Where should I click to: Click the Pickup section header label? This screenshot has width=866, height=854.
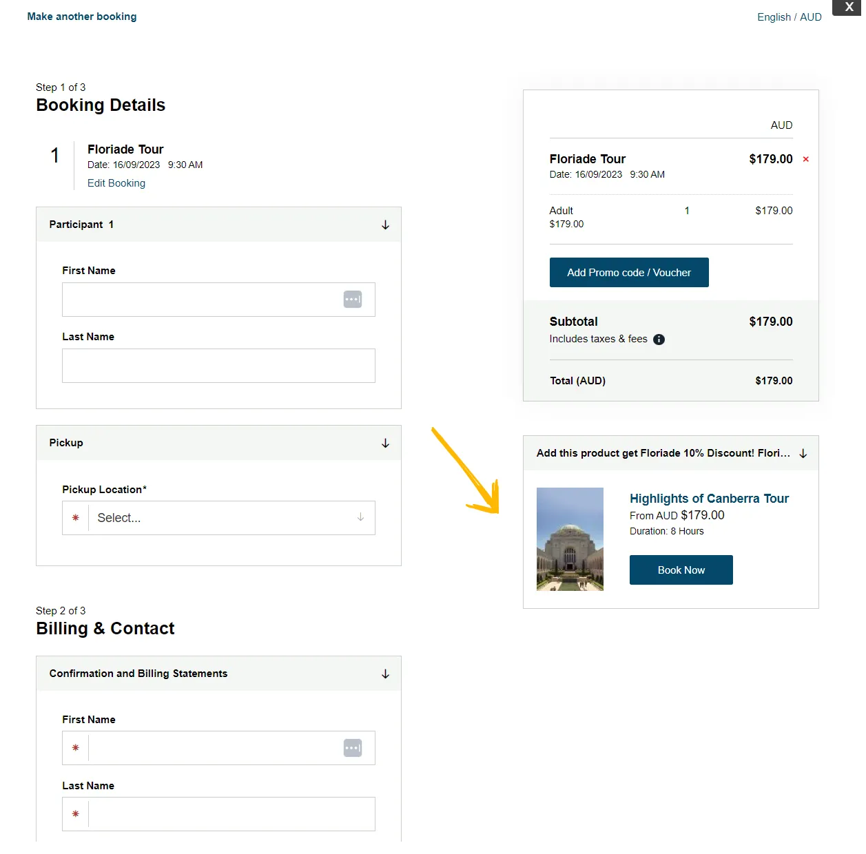(66, 443)
